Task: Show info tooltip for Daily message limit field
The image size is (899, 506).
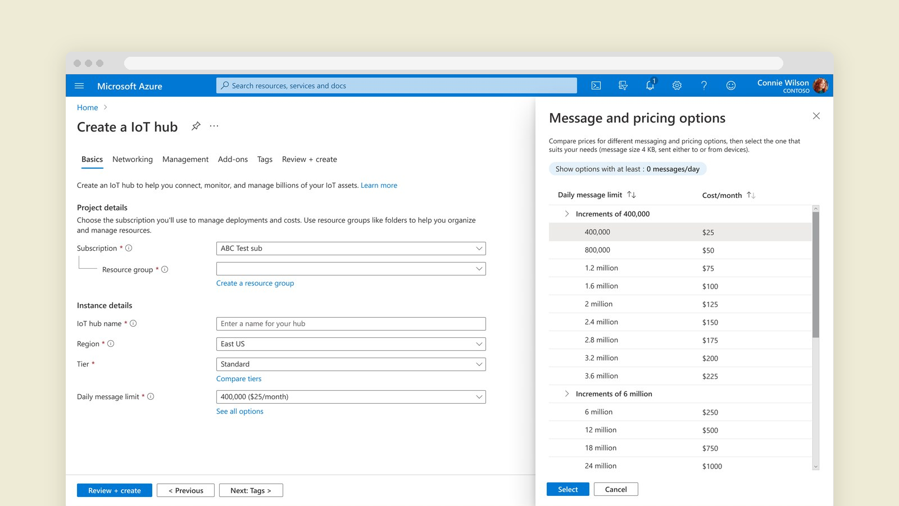Action: coord(151,396)
